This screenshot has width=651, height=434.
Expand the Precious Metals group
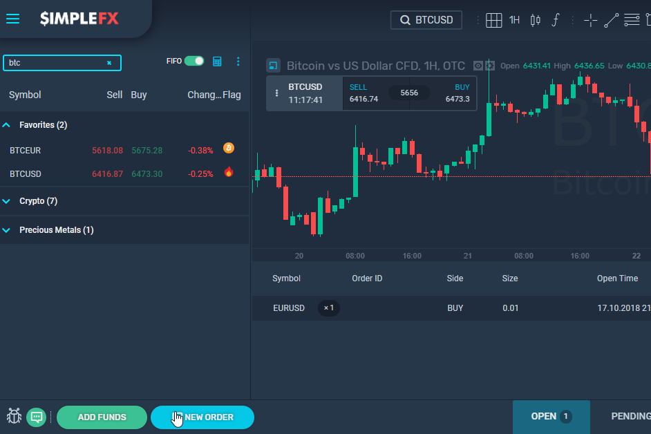7,230
